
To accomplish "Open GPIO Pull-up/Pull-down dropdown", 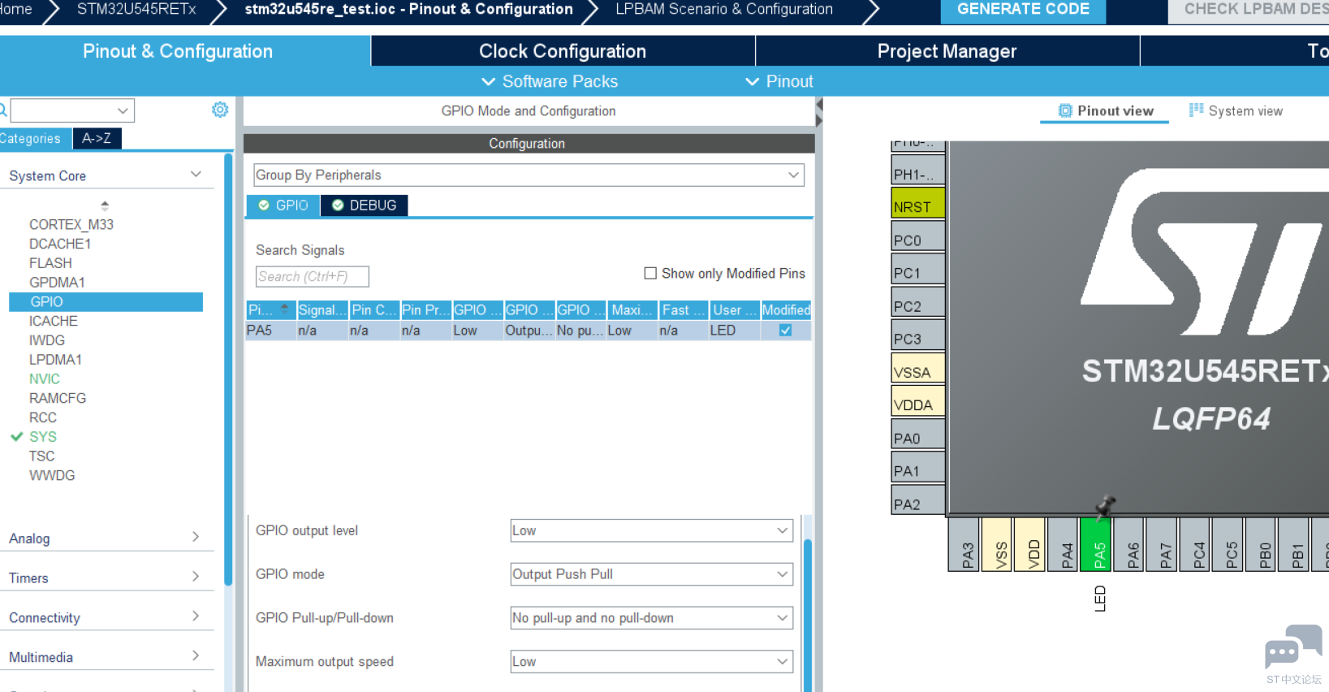I will [651, 618].
